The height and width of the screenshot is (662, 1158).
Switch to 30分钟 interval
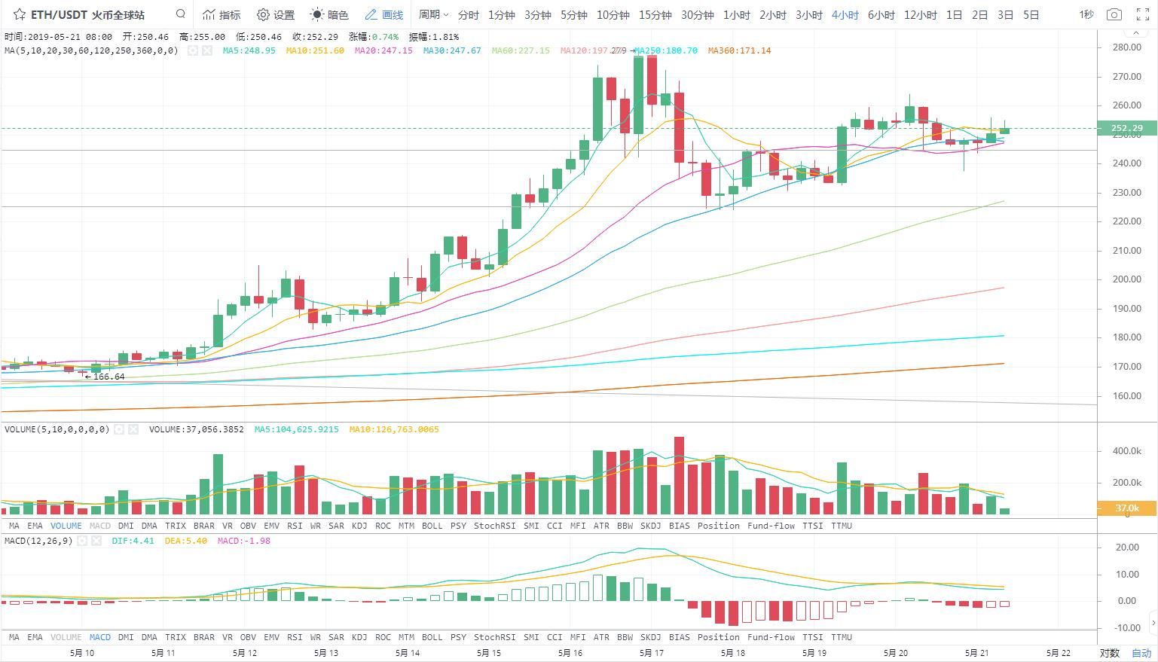click(697, 14)
